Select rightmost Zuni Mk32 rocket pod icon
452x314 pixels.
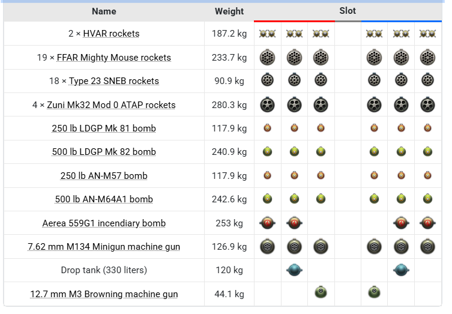click(x=427, y=104)
